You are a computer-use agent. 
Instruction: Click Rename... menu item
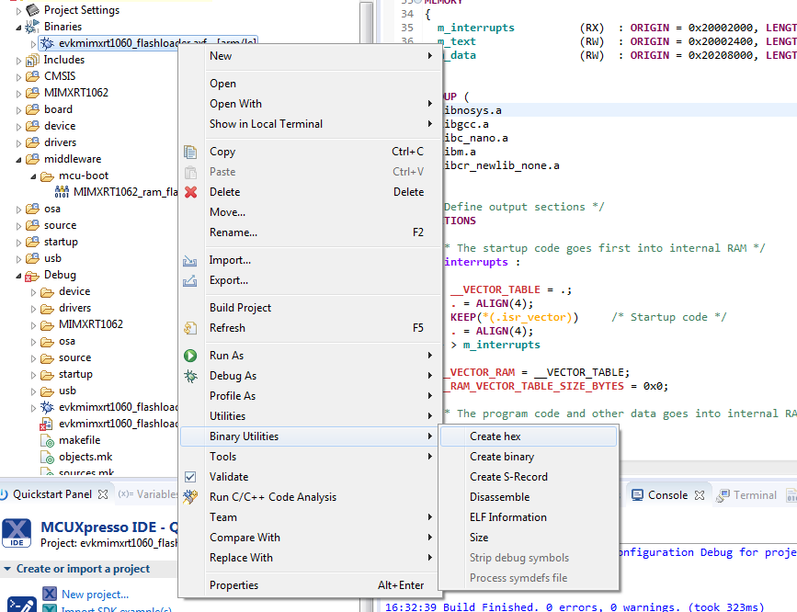pos(310,232)
